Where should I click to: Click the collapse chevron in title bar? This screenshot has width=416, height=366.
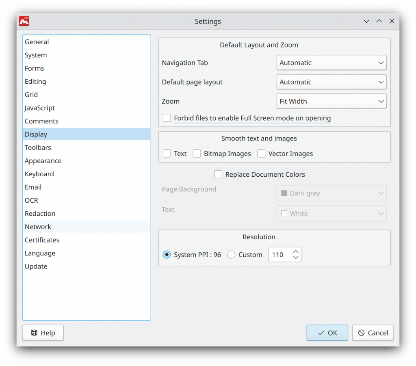366,21
